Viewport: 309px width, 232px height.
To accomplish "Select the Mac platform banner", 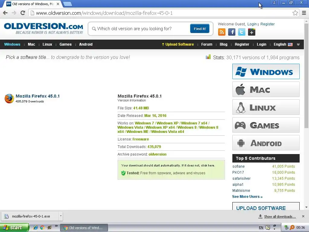I will tap(266, 89).
